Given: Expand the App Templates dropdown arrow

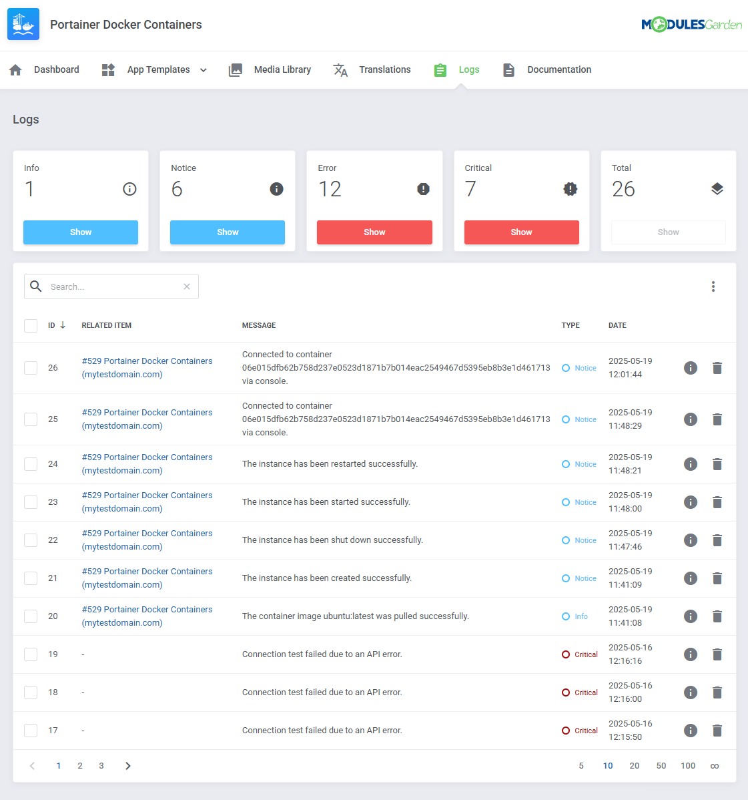Looking at the screenshot, I should pyautogui.click(x=204, y=70).
